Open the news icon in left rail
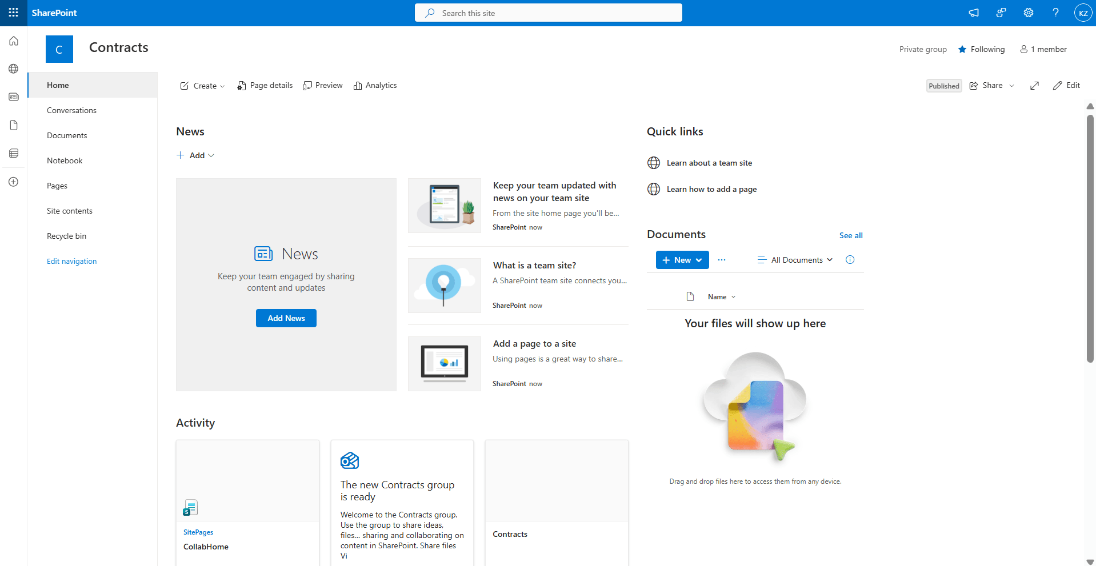The width and height of the screenshot is (1096, 566). tap(14, 97)
